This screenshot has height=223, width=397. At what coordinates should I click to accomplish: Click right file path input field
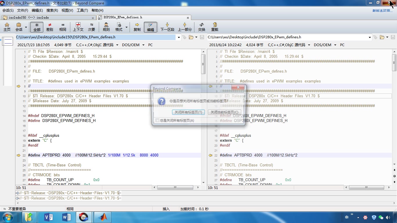[x=287, y=37]
